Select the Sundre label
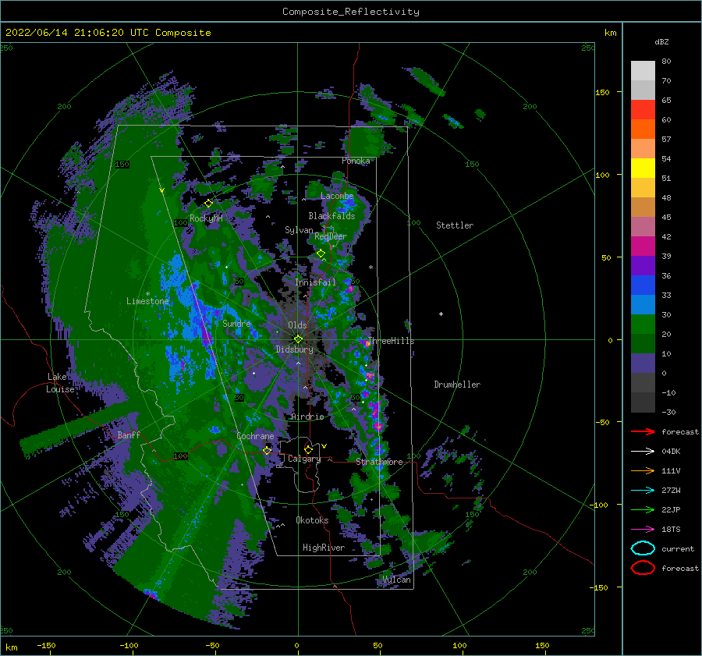 236,324
